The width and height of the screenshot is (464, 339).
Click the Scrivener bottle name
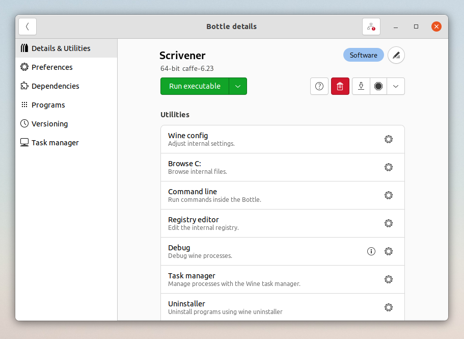[x=182, y=56]
